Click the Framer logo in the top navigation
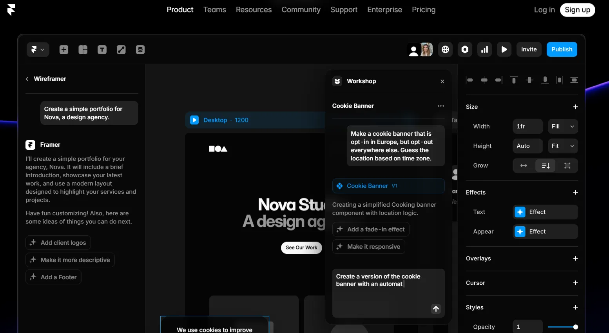This screenshot has width=609, height=333. (x=11, y=10)
